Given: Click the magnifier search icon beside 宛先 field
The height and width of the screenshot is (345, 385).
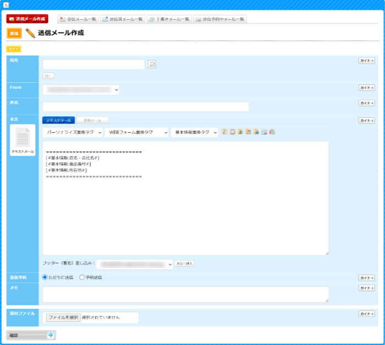Looking at the screenshot, I should [x=152, y=64].
